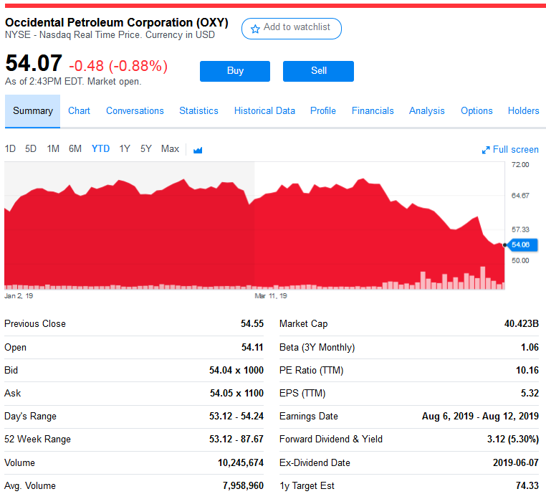This screenshot has width=546, height=494.
Task: Click the Occidental Petroleum Corporation (OXY) title
Action: pos(117,23)
